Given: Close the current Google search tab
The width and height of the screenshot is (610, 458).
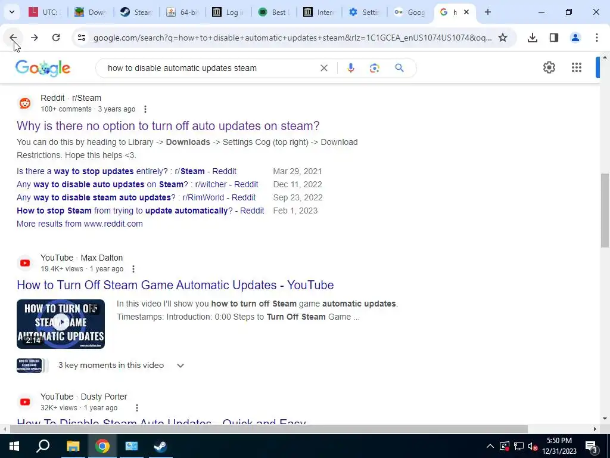Looking at the screenshot, I should (x=466, y=12).
